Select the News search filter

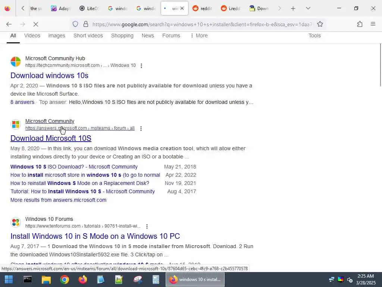click(148, 36)
